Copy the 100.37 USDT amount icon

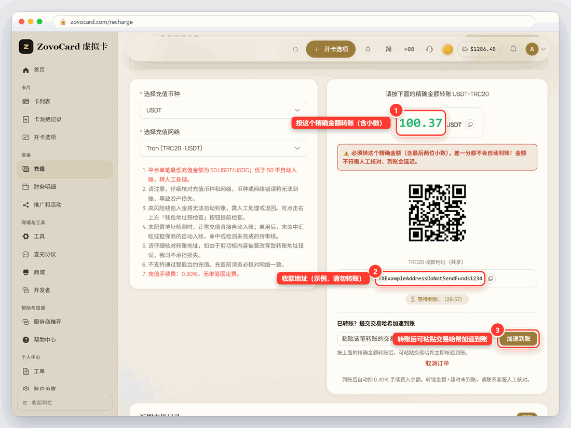click(470, 124)
